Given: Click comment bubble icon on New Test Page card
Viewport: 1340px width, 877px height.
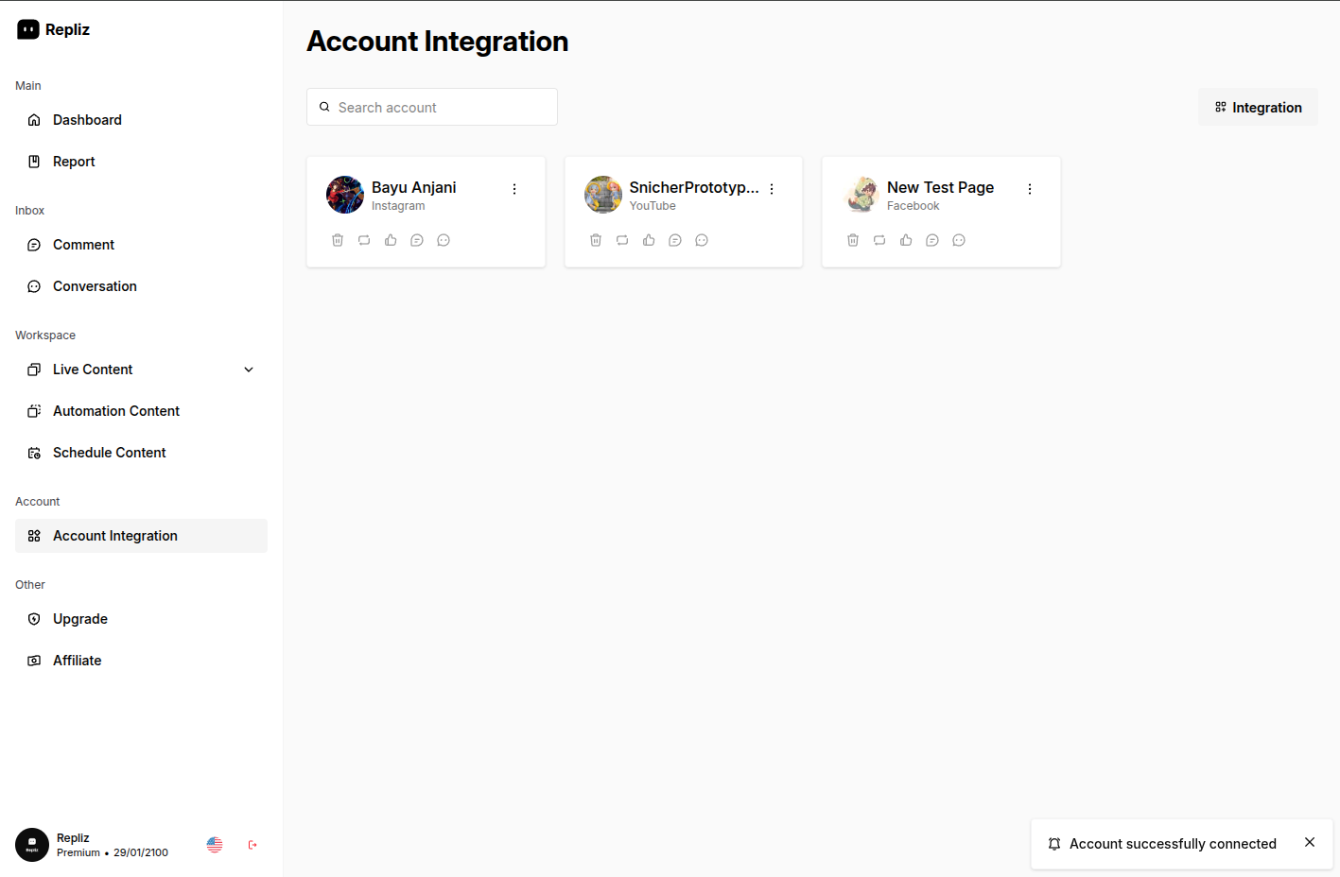Looking at the screenshot, I should 932,240.
